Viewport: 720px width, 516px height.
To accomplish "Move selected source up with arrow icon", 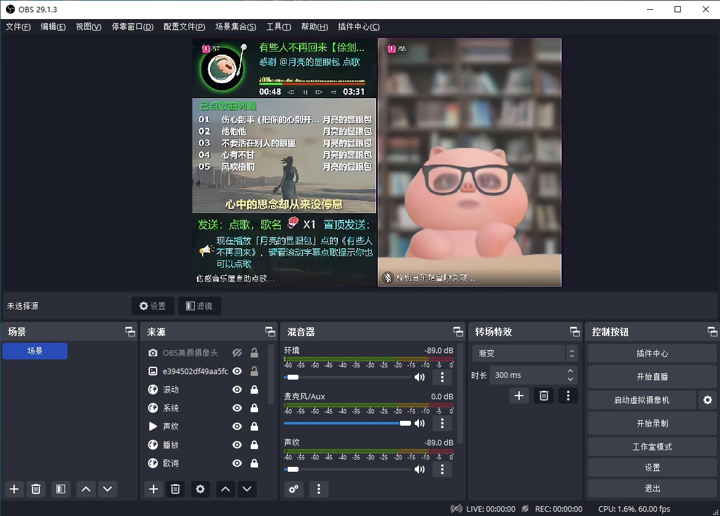I will pos(225,489).
